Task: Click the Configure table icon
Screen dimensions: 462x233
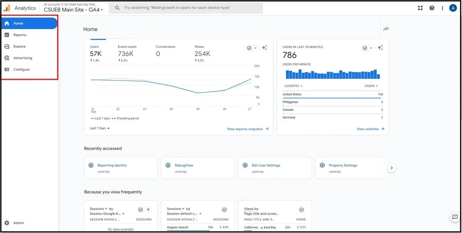Action: click(x=7, y=70)
